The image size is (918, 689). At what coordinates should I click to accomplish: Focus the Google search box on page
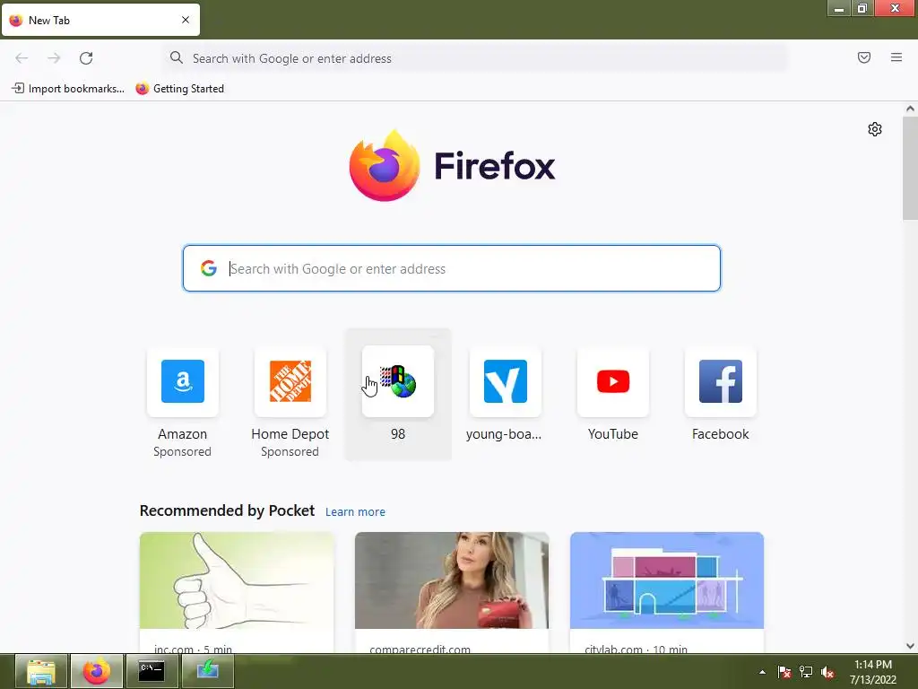452,268
